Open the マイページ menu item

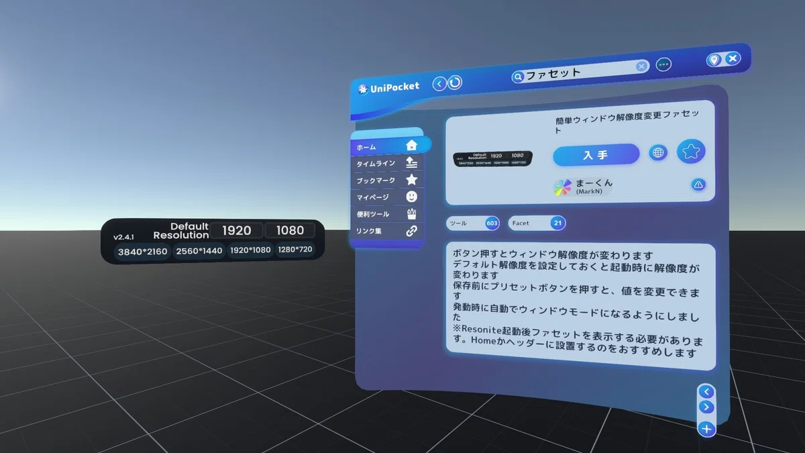pos(387,197)
